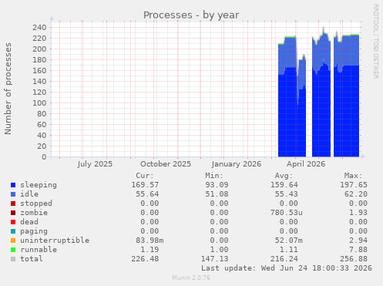
Task: Click the runnable legend color swatch
Action: click(13, 250)
